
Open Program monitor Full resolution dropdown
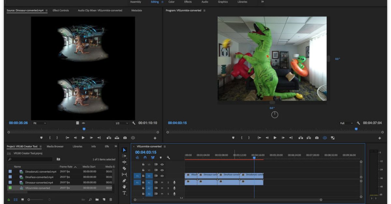coord(346,123)
